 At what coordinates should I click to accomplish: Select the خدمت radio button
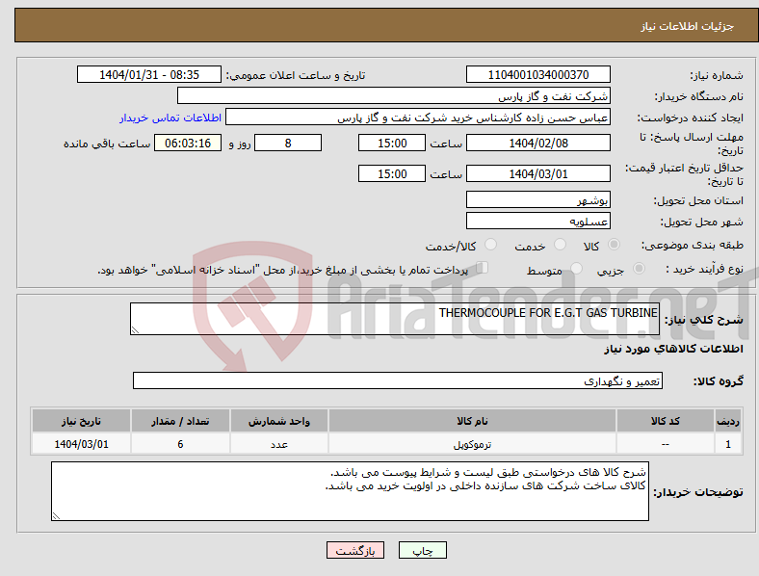coord(560,245)
